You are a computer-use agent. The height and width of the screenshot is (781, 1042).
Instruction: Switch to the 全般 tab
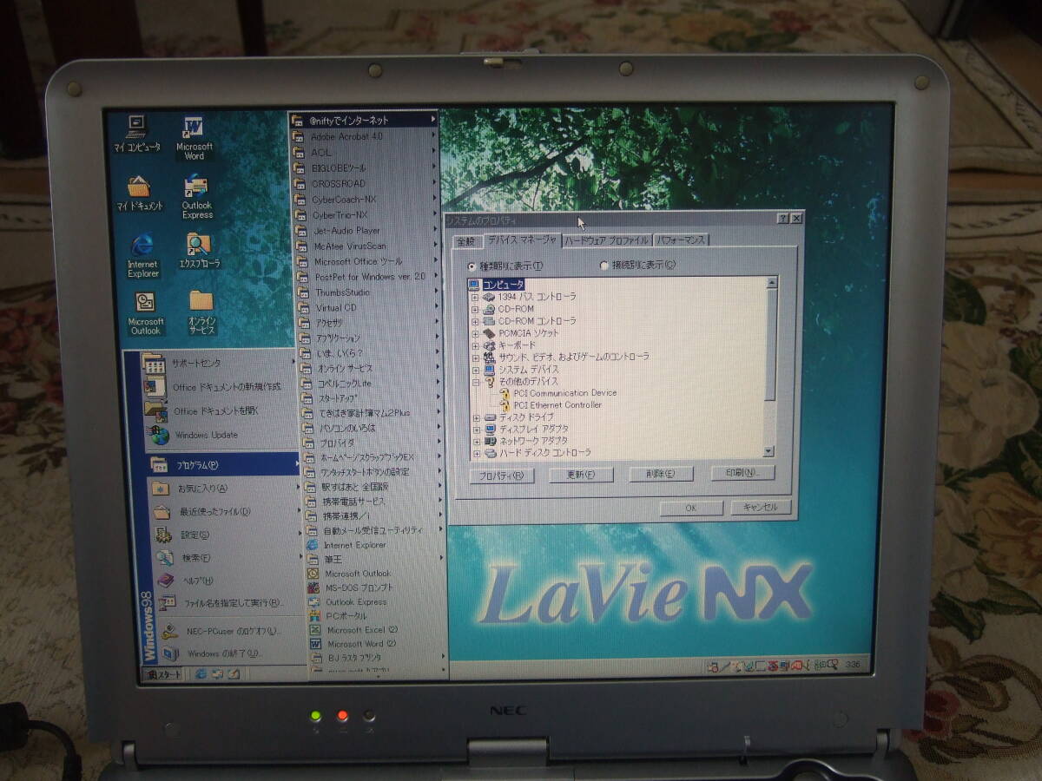click(x=466, y=242)
